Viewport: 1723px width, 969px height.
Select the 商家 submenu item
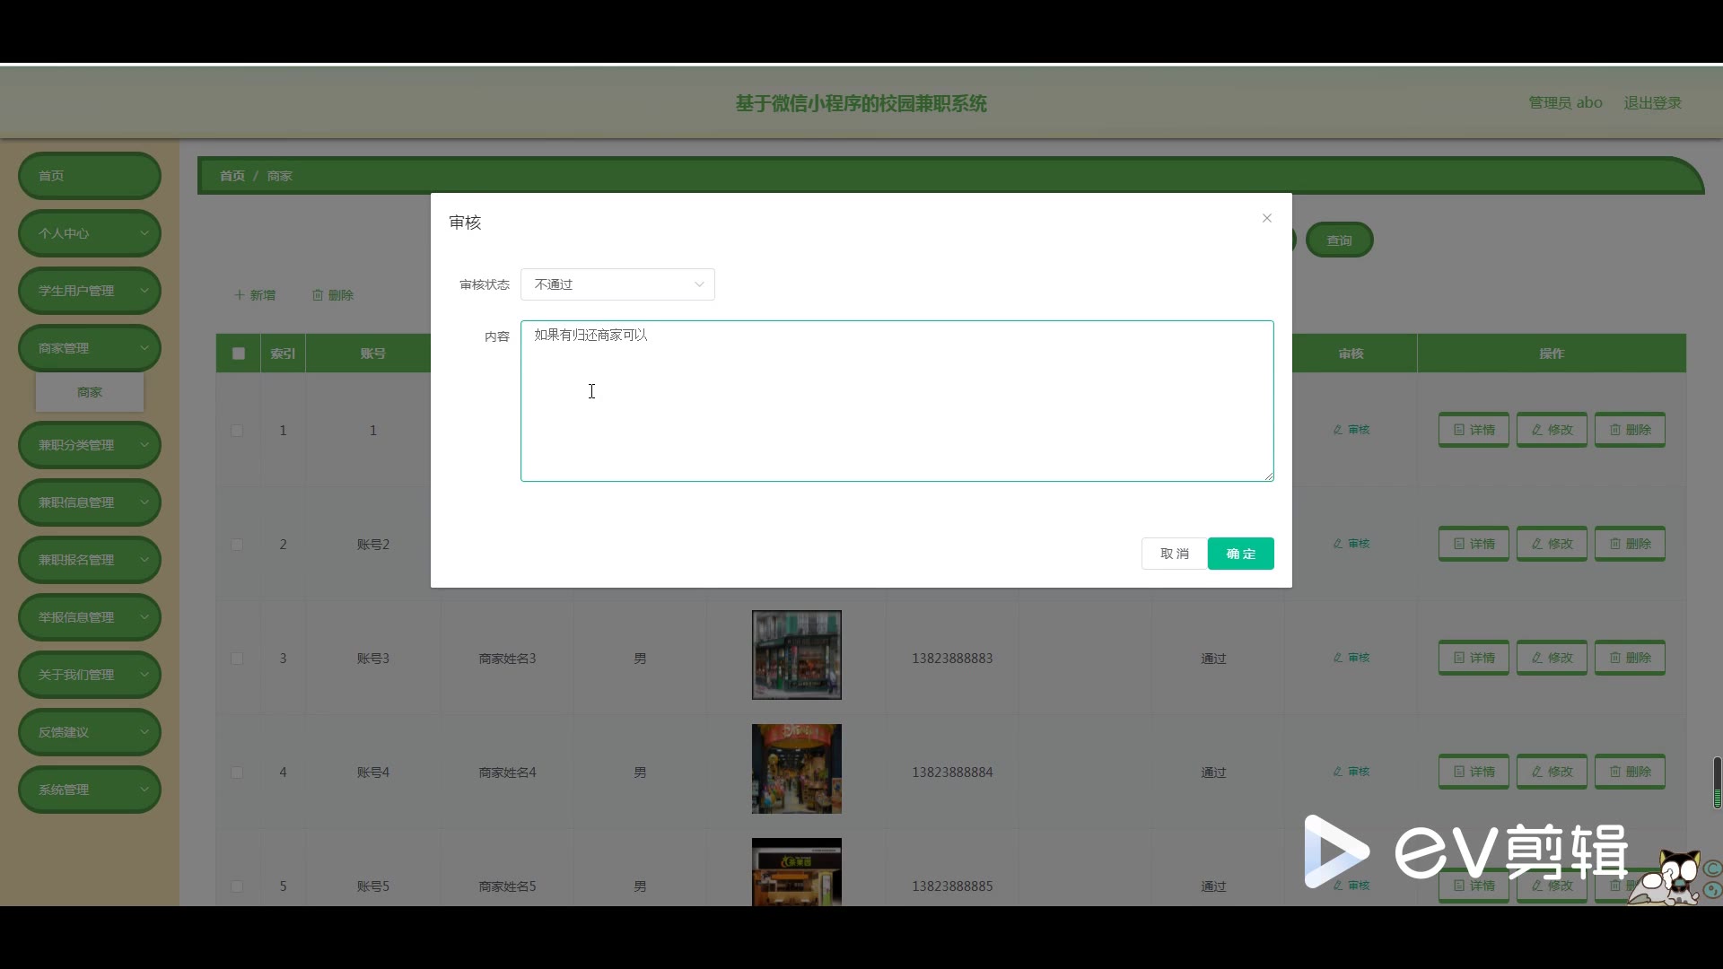tap(89, 392)
